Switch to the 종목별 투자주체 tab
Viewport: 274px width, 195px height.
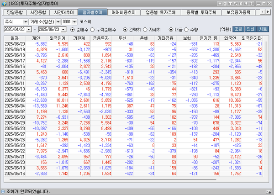click(201, 12)
